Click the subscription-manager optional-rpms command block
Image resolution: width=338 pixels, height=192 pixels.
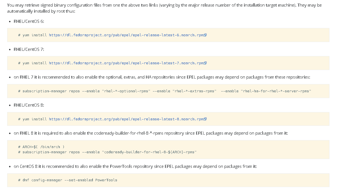coord(168,91)
